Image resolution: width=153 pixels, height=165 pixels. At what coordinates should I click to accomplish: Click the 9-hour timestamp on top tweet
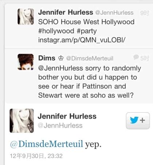[145, 13]
